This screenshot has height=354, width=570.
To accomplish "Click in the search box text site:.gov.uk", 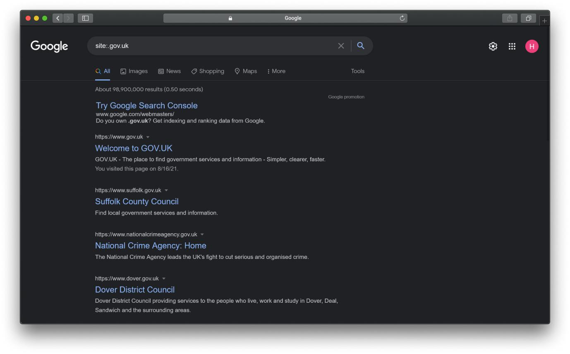I will (x=112, y=46).
